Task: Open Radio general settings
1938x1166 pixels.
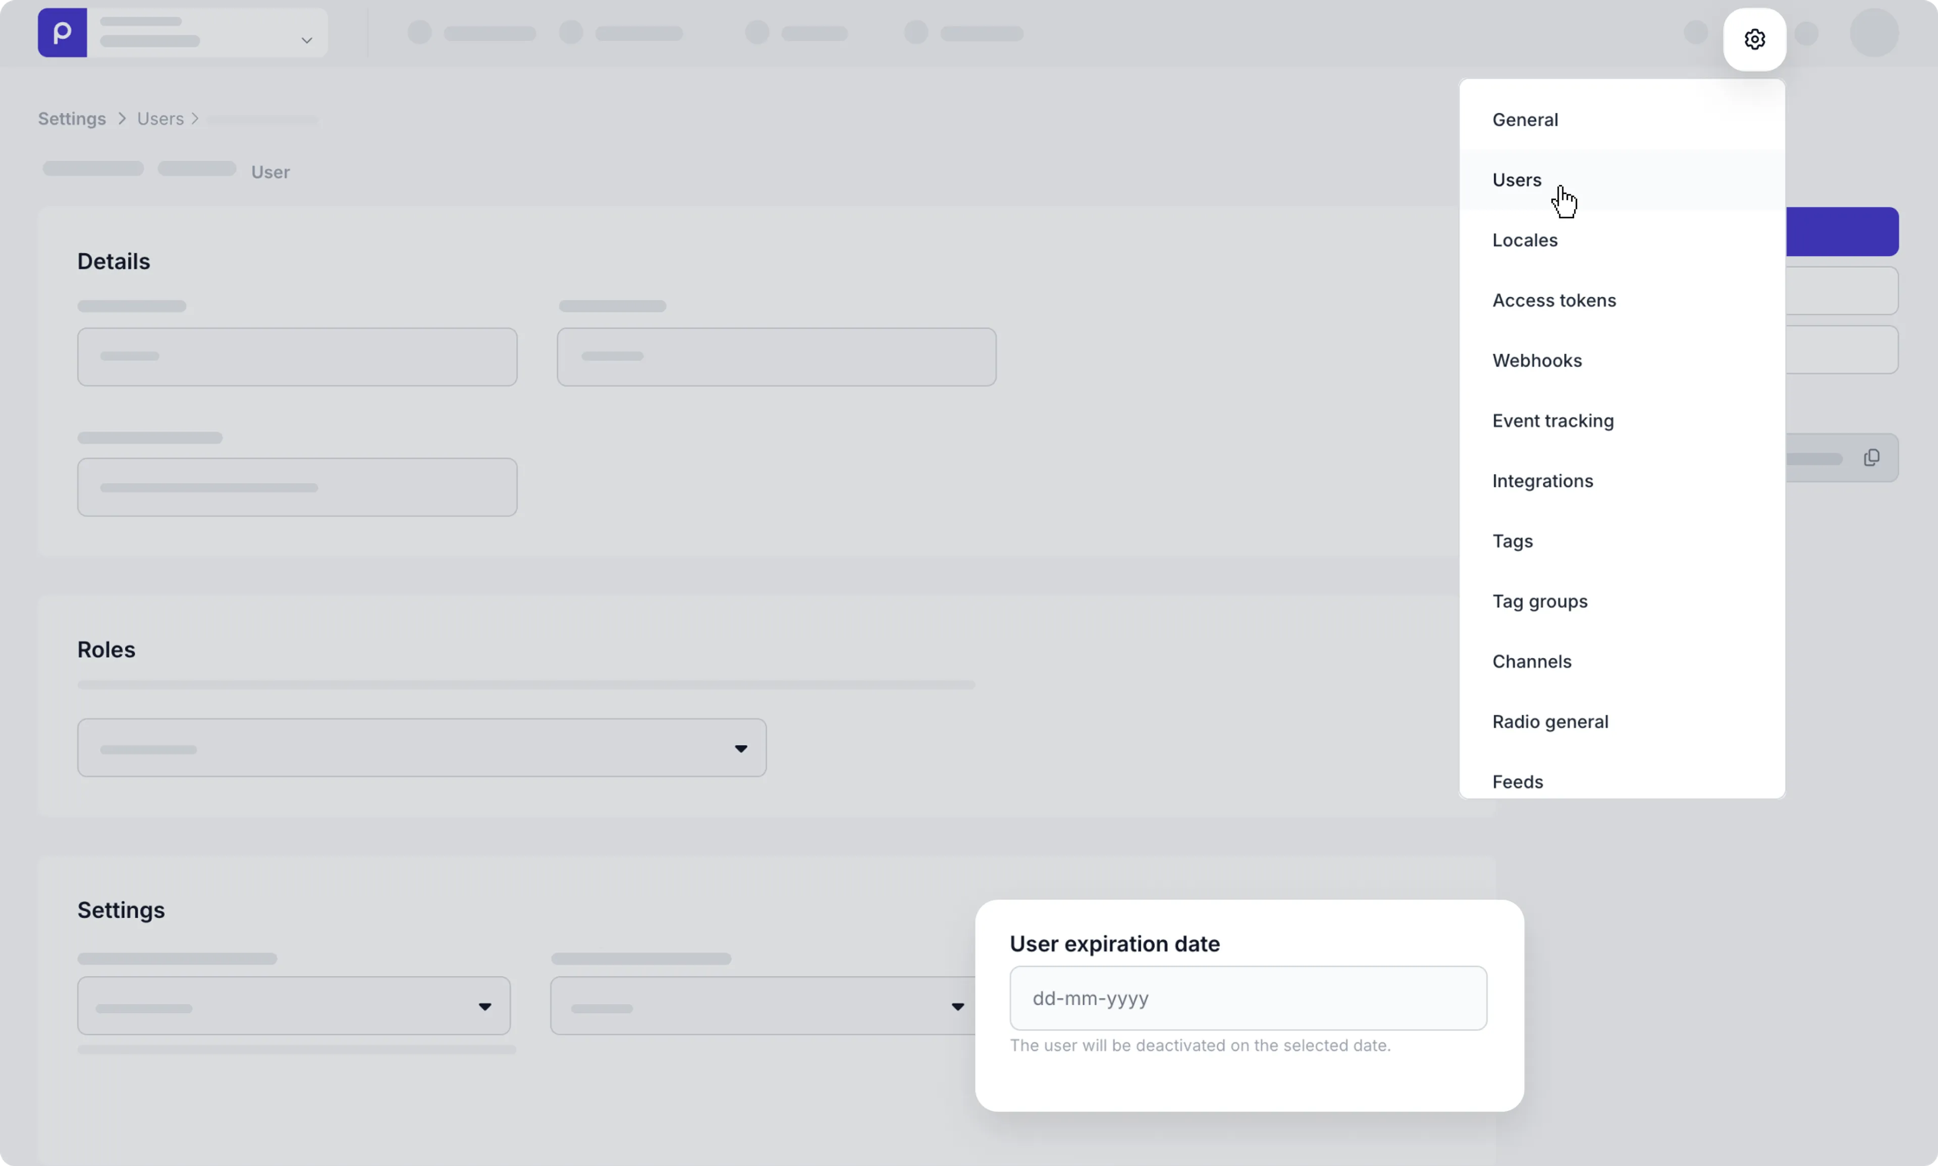Action: (x=1549, y=722)
